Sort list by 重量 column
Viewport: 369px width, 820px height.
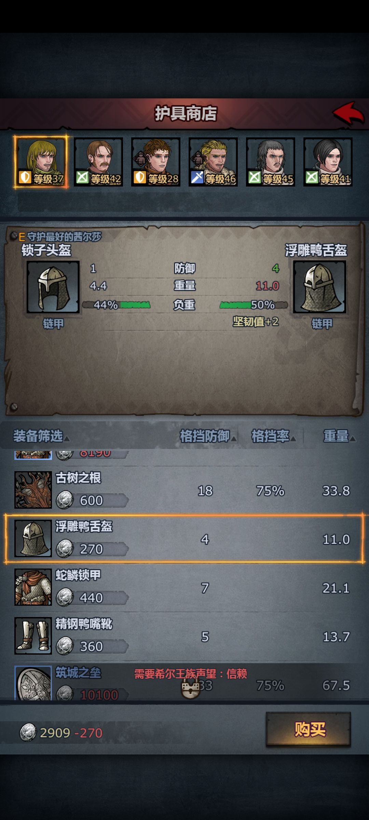pyautogui.click(x=339, y=436)
